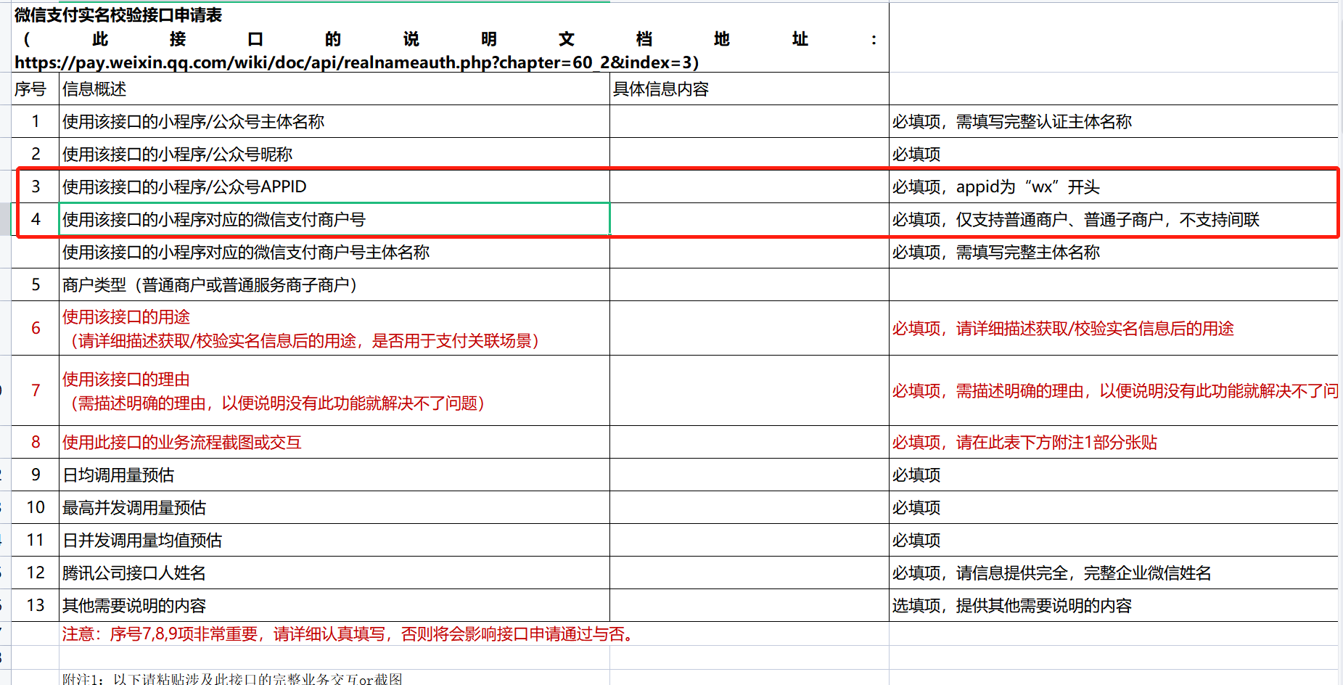This screenshot has width=1343, height=685.
Task: Select the empty 具体信息内容 cell for 最高并发调用量预估
Action: (x=749, y=508)
